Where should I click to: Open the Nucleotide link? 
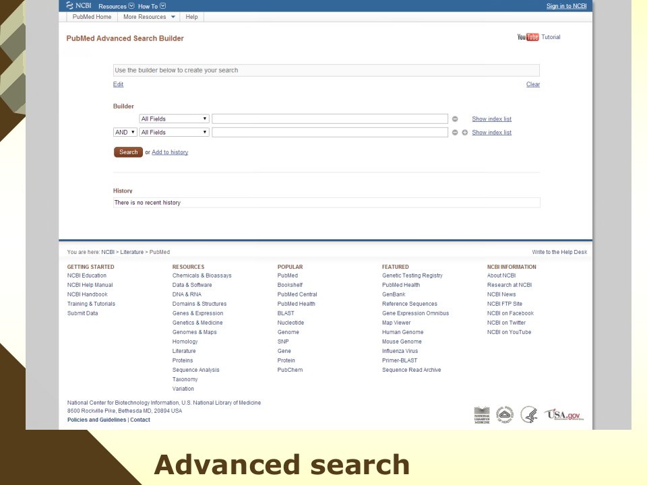tap(290, 323)
